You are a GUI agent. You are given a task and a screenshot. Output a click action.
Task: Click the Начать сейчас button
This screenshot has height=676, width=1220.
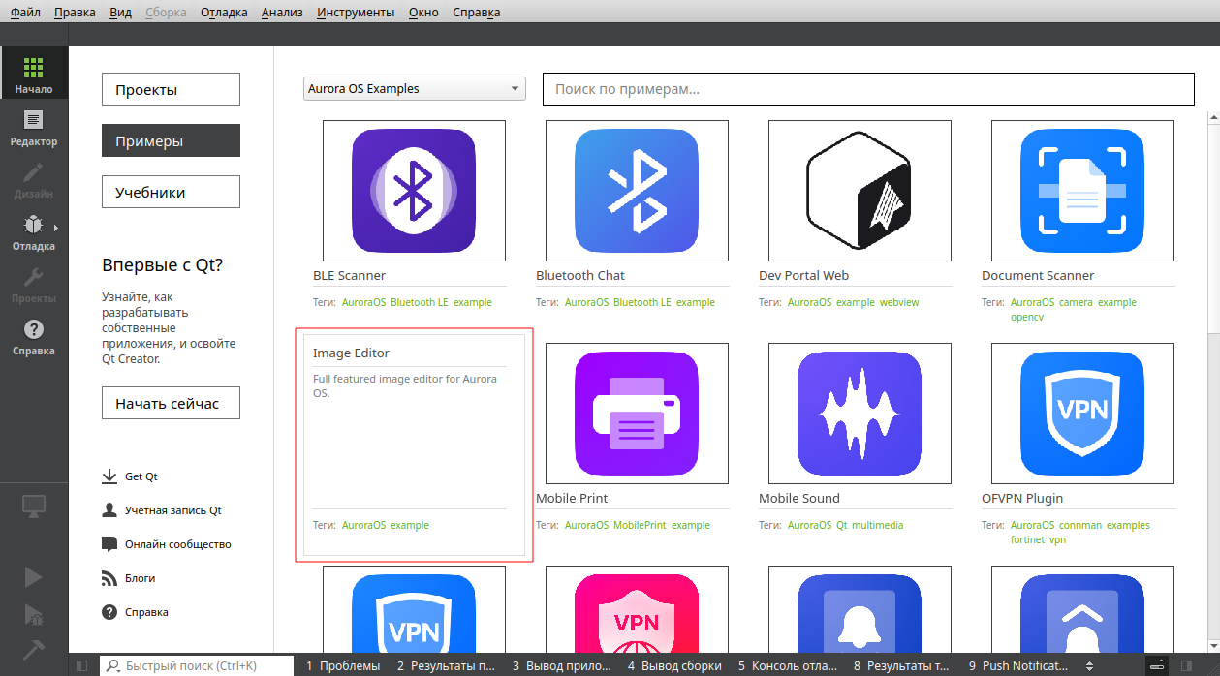[171, 403]
